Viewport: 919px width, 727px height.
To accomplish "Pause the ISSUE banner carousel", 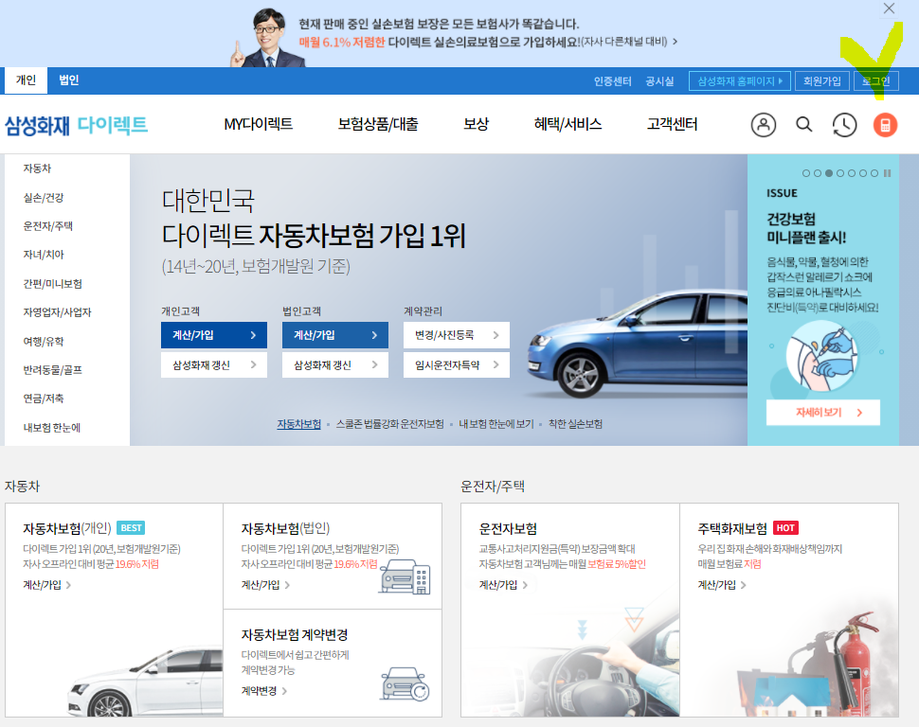I will coord(888,173).
